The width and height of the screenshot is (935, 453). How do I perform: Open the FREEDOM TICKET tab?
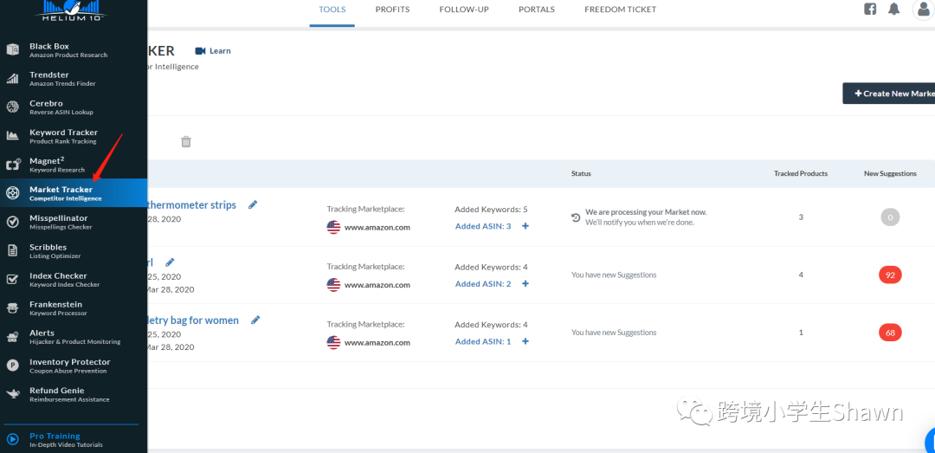point(620,10)
